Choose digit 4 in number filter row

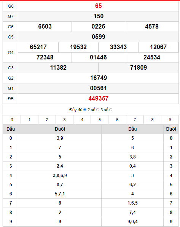coord(82,120)
